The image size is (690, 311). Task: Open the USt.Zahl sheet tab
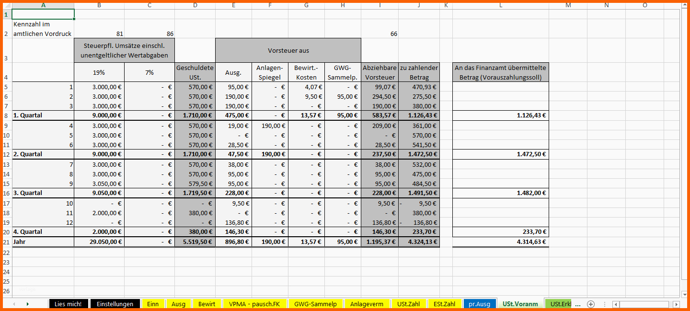click(408, 304)
